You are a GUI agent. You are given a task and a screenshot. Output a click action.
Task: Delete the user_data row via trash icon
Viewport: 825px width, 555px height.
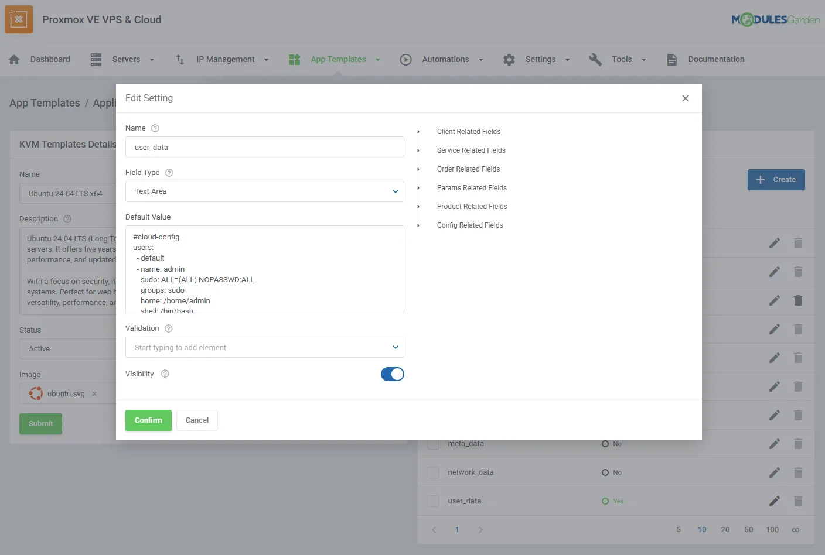[797, 501]
